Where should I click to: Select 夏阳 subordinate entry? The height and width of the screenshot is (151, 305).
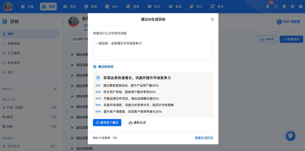(30, 117)
